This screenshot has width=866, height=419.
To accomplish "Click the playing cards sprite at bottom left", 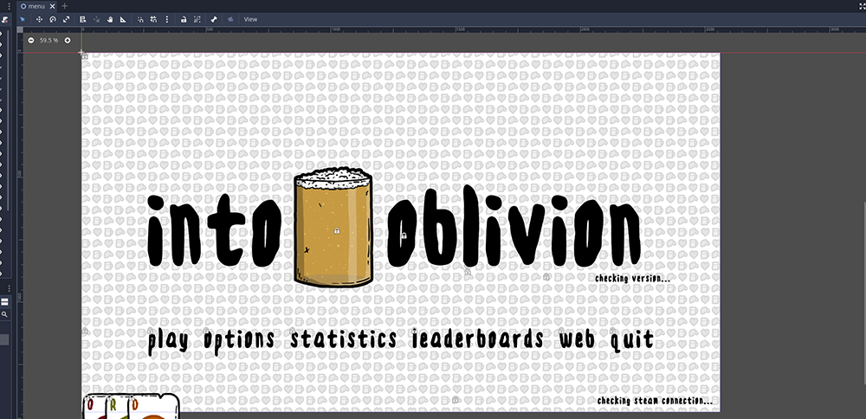I will point(132,406).
